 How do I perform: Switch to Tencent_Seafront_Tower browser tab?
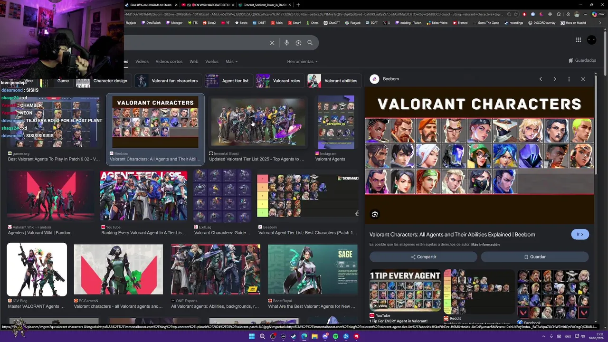click(x=265, y=5)
